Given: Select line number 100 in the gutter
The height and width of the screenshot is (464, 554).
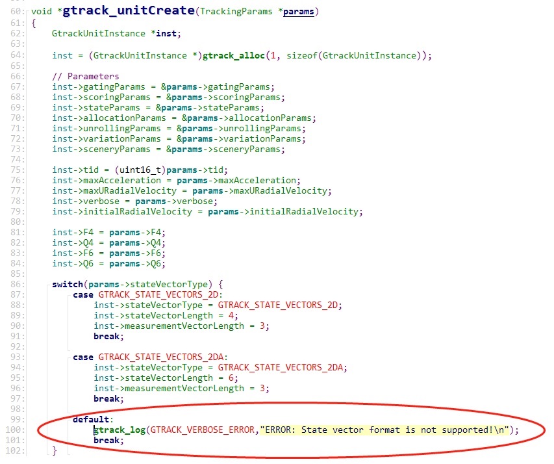Looking at the screenshot, I should pos(15,430).
